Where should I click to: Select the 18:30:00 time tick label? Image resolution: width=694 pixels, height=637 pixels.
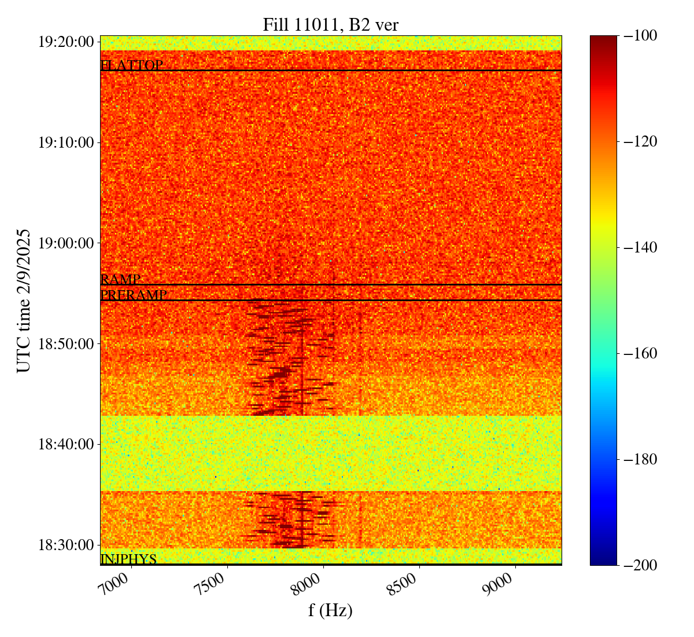coord(66,545)
